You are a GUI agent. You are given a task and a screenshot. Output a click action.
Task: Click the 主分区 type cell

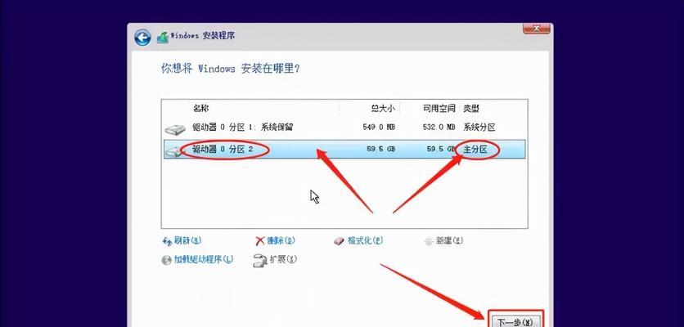pyautogui.click(x=475, y=150)
